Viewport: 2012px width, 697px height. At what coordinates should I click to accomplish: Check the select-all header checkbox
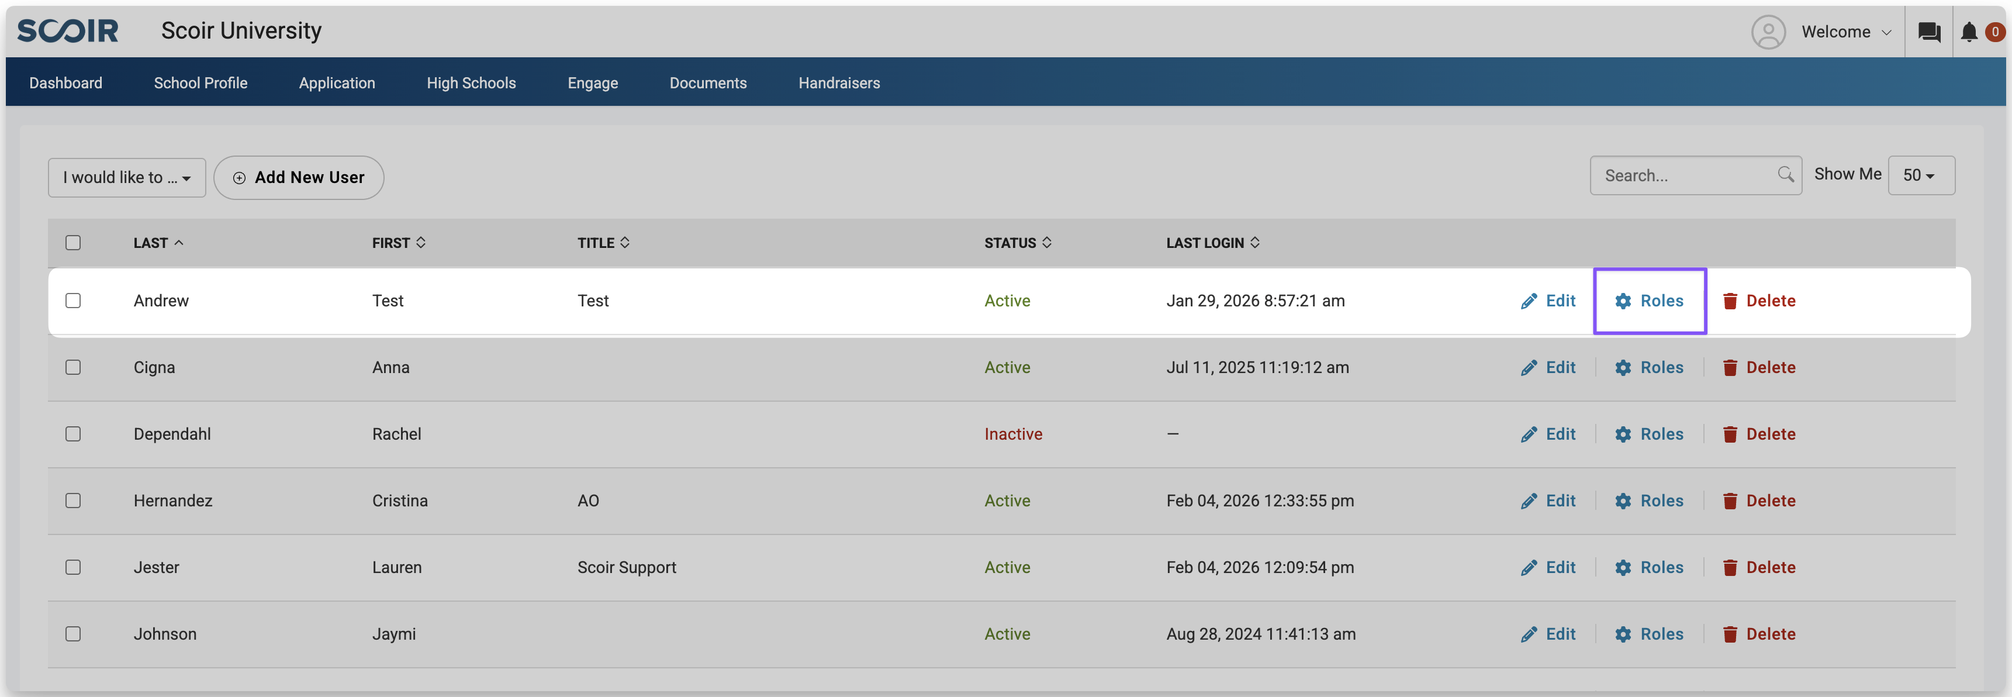(x=74, y=243)
